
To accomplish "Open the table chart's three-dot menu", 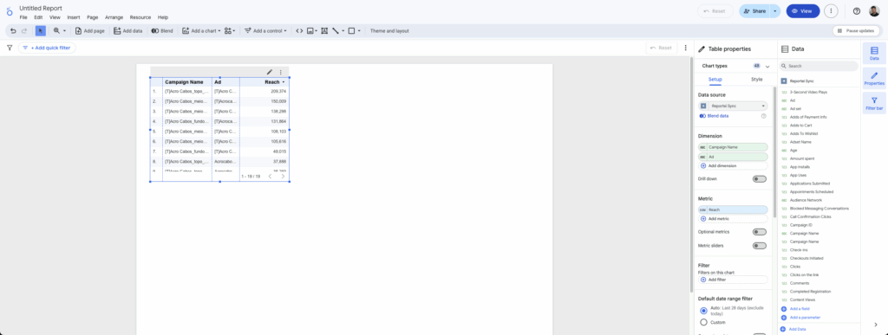I will 280,73.
